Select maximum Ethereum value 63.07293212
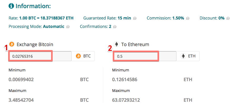The image size is (231, 107). (x=126, y=100)
